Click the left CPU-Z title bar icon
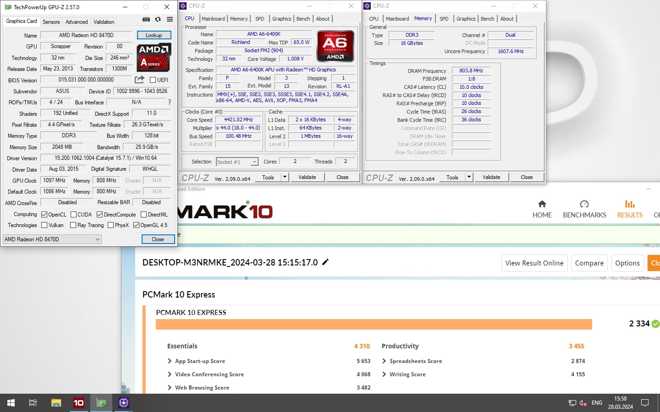Screen dimensions: 660x412 point(183,6)
